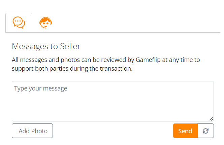Screen dimensions: 224x145
Task: Click the orange speech bubbles icon
Action: point(19,23)
